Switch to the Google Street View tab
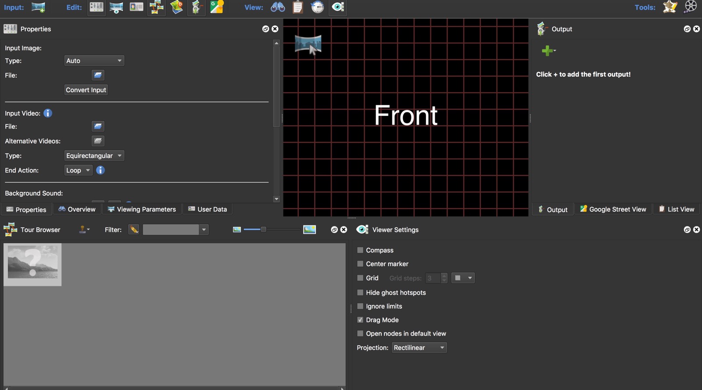This screenshot has height=390, width=702. click(613, 209)
